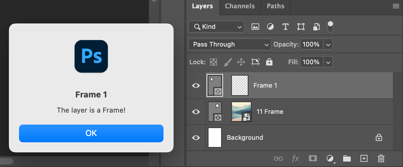Lock image pixels brush icon
Image resolution: width=403 pixels, height=167 pixels.
tap(228, 62)
